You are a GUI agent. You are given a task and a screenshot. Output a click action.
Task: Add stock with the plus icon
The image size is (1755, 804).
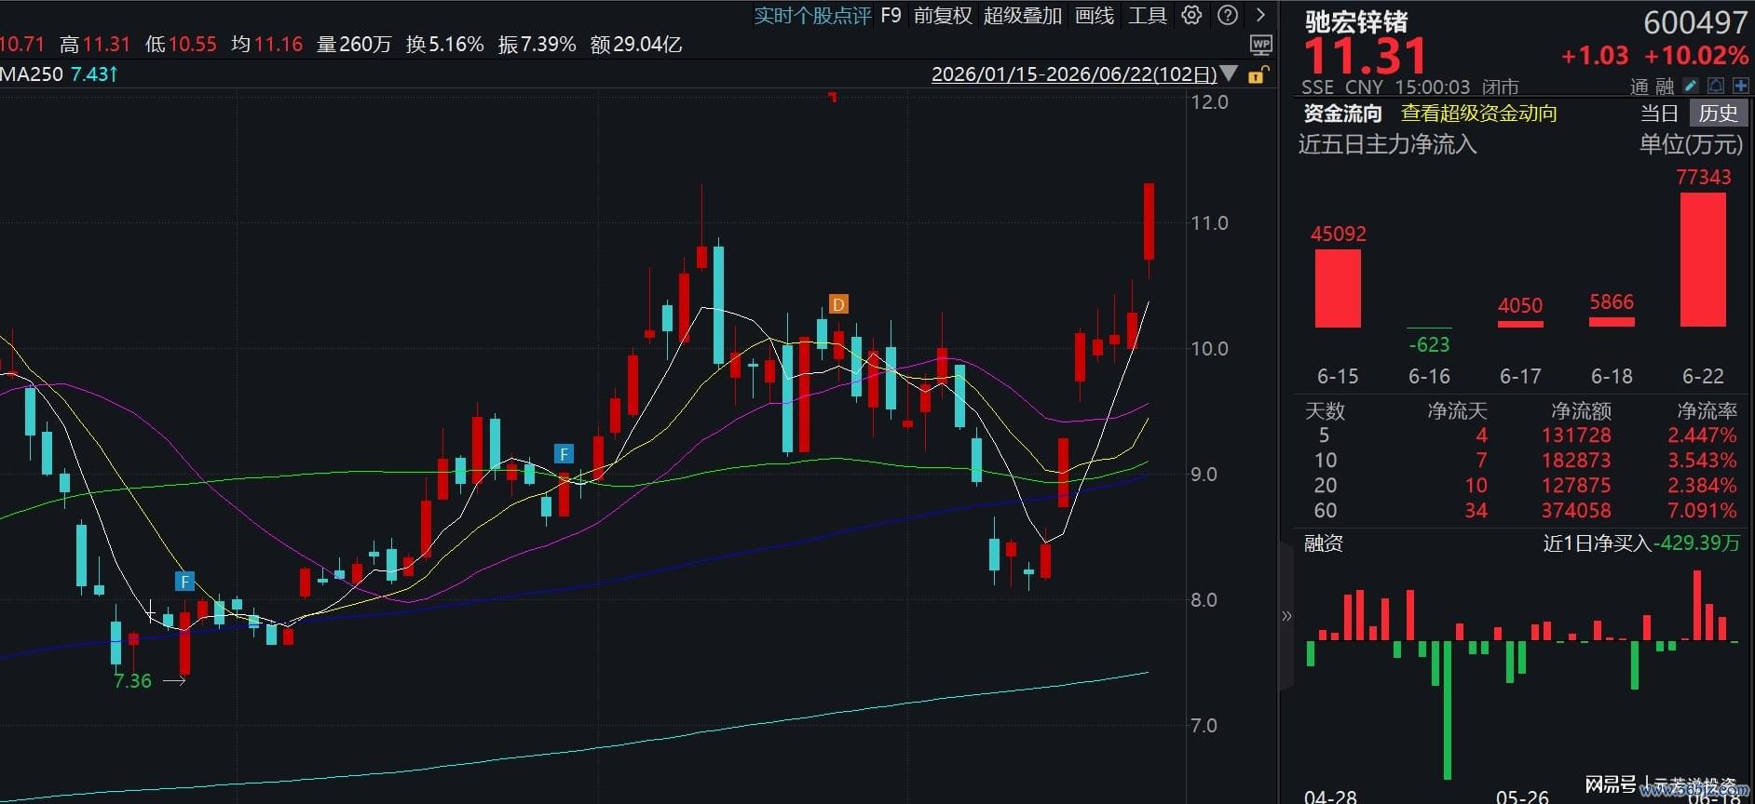(x=1740, y=86)
